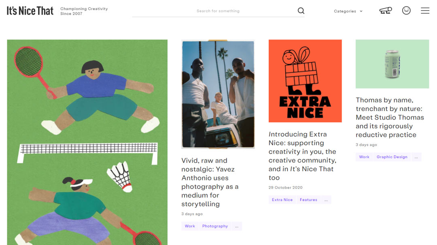Expand more tags after Photography tag
This screenshot has height=245, width=437.
pyautogui.click(x=237, y=226)
